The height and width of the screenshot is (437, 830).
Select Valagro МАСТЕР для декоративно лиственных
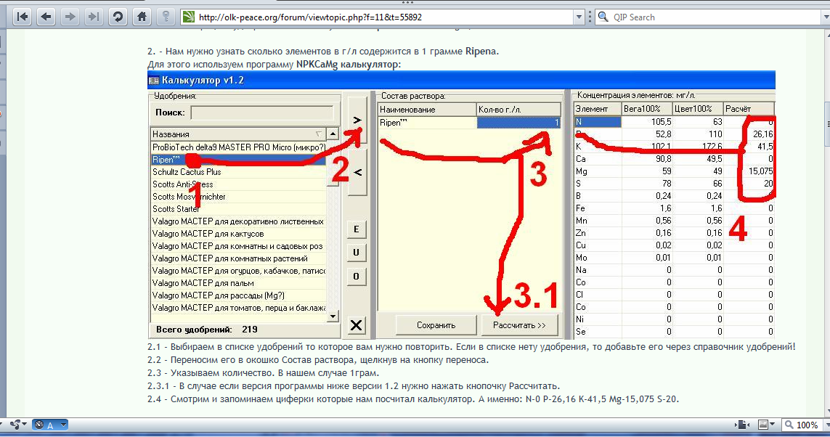click(x=238, y=221)
